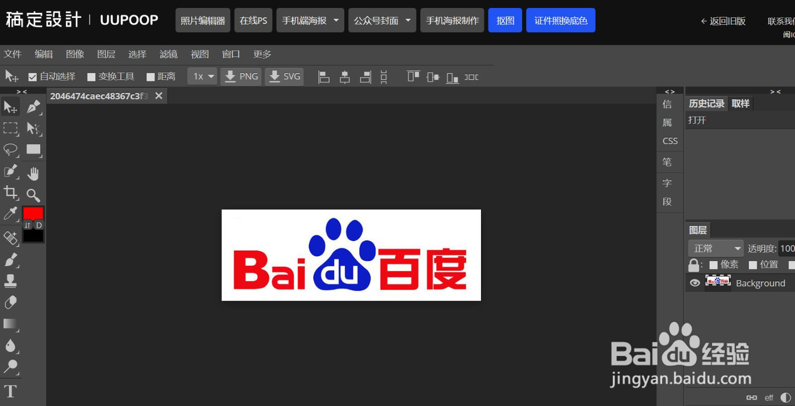Viewport: 795px width, 406px height.
Task: Select the Lasso tool
Action: pyautogui.click(x=10, y=149)
